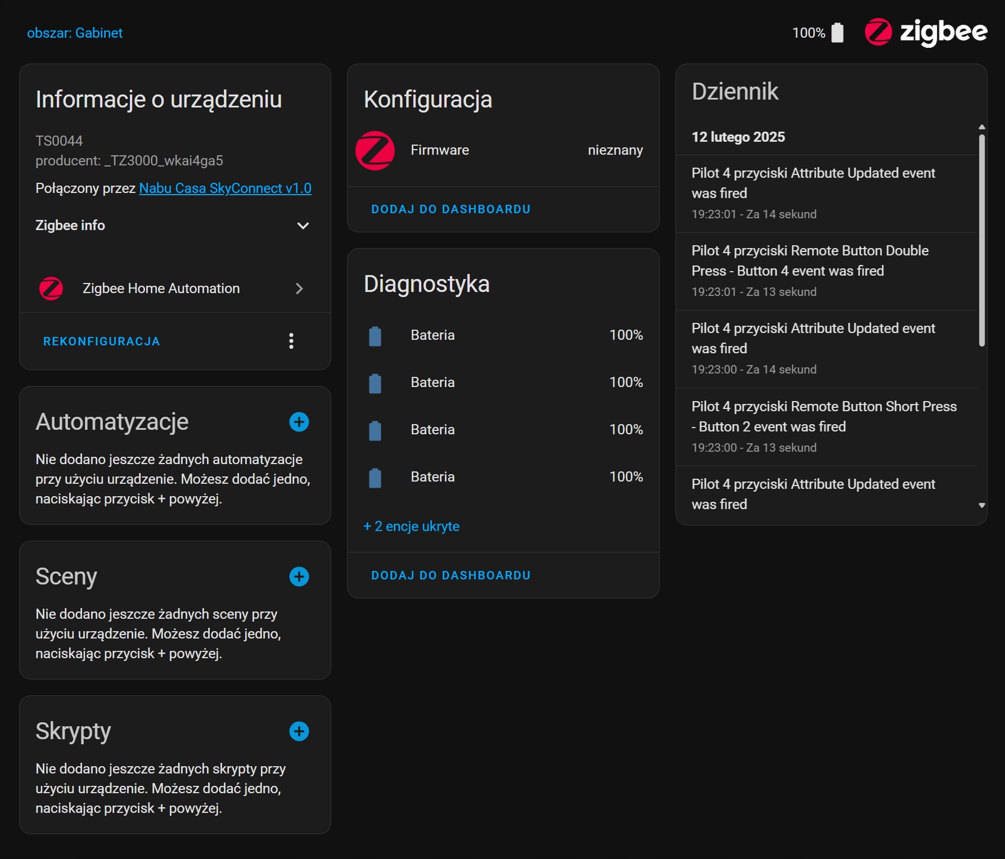Open the three-dot menu beside Rekonfiguracja

(x=291, y=341)
